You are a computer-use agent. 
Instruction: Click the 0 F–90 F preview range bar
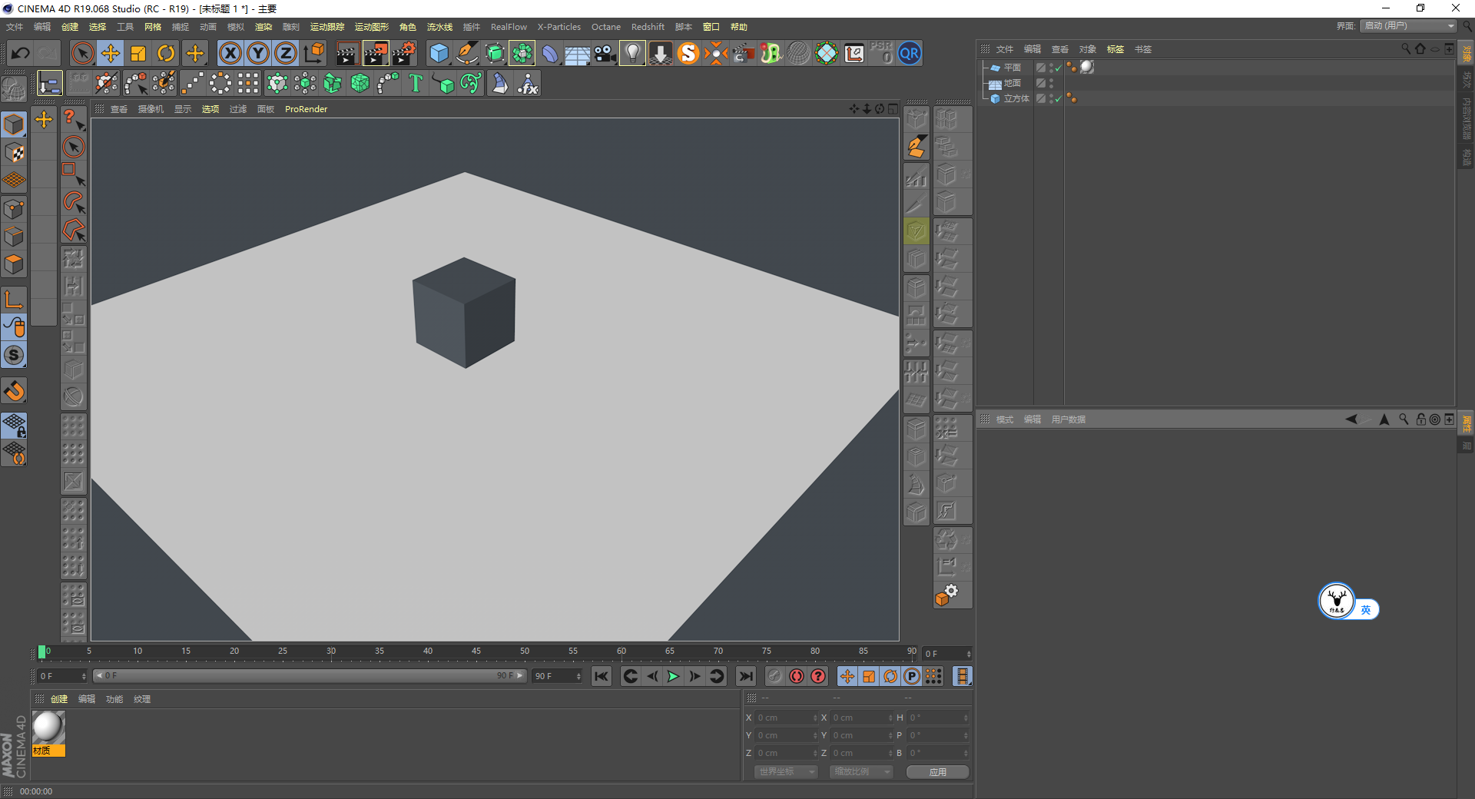(x=310, y=676)
